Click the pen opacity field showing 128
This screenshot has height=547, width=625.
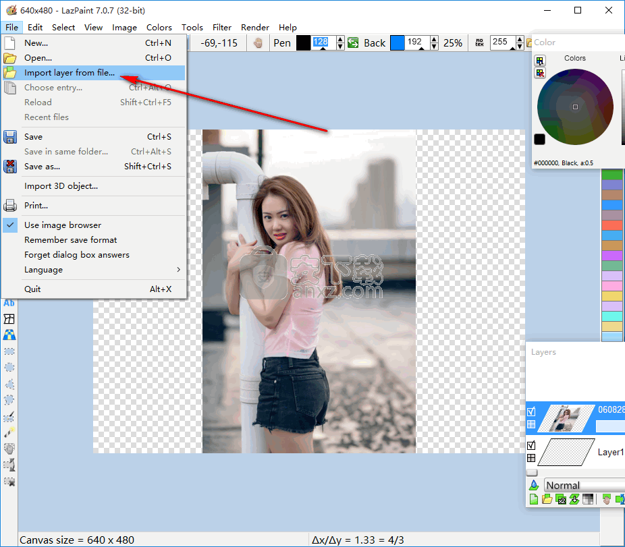click(324, 42)
